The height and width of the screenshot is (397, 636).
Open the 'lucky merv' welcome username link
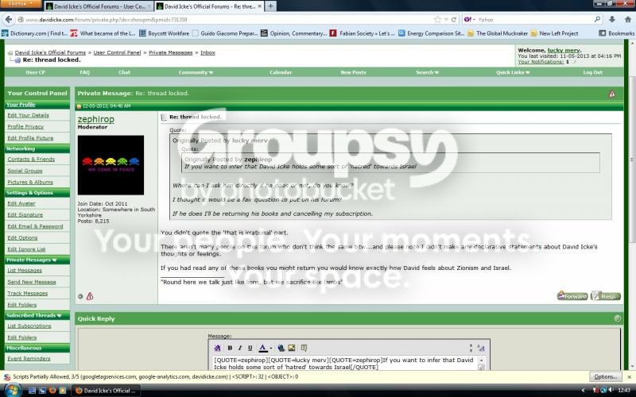click(x=564, y=50)
